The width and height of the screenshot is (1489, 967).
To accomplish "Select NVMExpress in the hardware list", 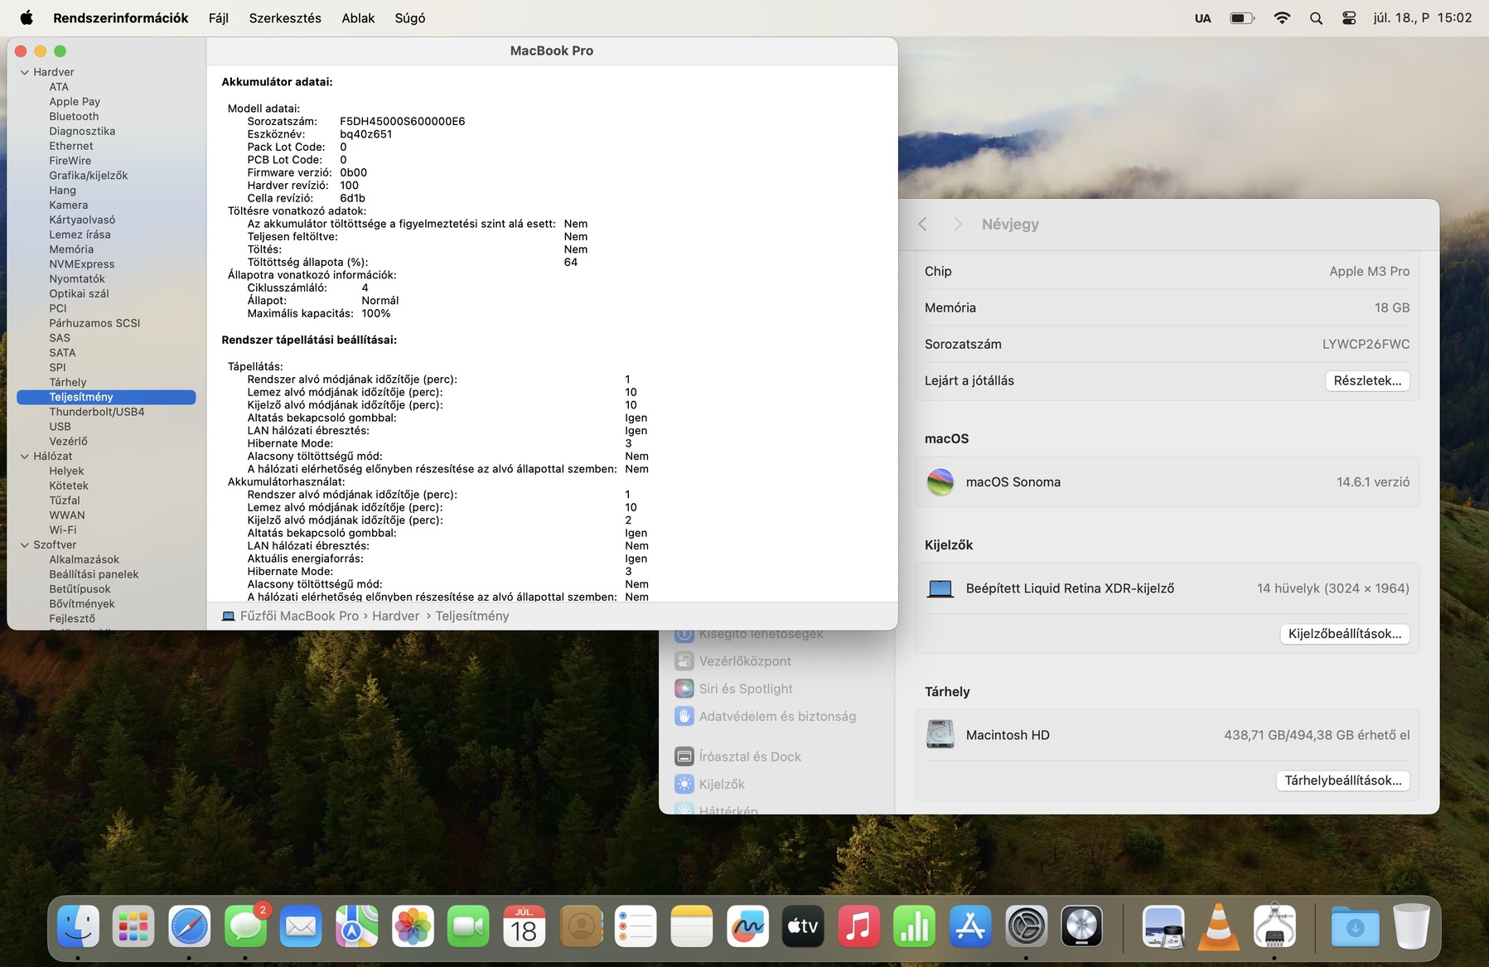I will (x=82, y=264).
